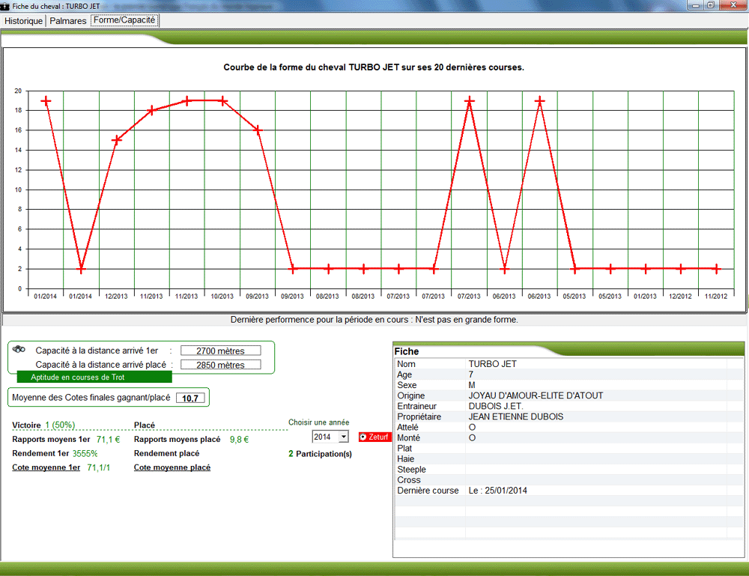Maximize the Fiche du cheval window

711,4
